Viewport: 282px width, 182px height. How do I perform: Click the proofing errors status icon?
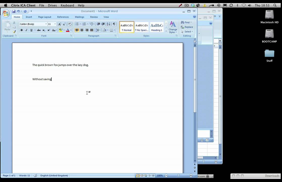pos(35,175)
